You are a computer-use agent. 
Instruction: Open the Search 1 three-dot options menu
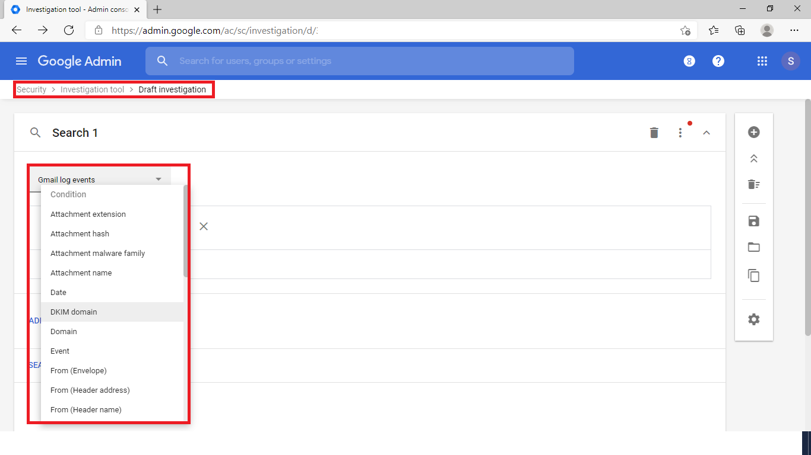pyautogui.click(x=680, y=133)
